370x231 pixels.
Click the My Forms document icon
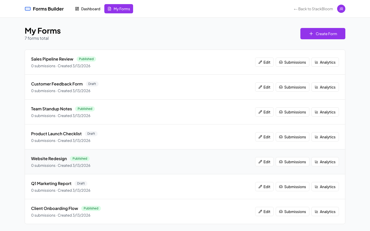[x=109, y=8]
